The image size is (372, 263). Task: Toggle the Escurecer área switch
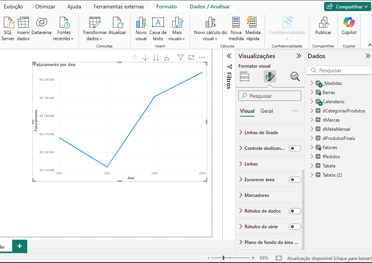(x=295, y=180)
